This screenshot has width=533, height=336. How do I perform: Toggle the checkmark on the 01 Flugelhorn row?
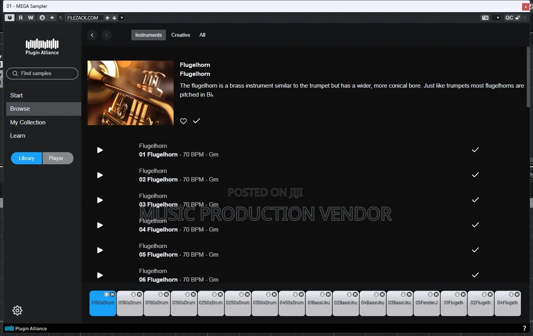[x=475, y=150]
